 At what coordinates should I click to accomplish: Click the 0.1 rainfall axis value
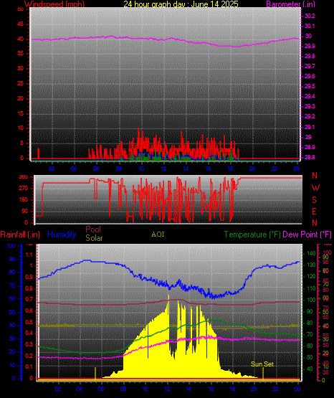[29, 366]
